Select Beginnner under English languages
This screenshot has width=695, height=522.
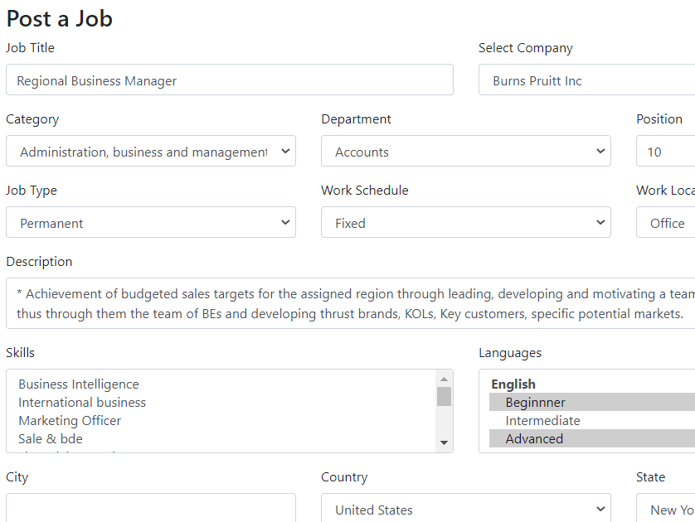(x=592, y=402)
